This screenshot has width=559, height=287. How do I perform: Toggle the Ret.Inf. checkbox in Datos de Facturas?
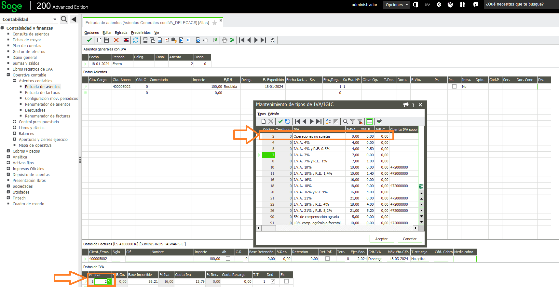pyautogui.click(x=328, y=259)
